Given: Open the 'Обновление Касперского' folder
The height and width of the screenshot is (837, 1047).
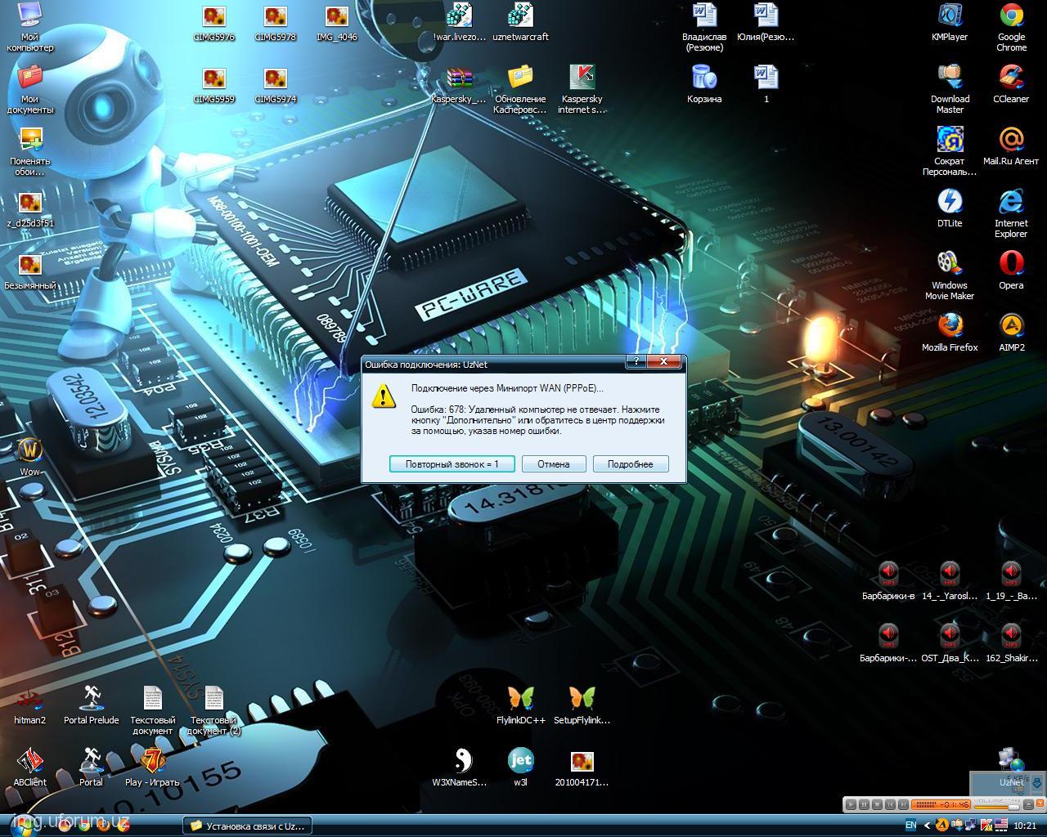Looking at the screenshot, I should coord(521,90).
